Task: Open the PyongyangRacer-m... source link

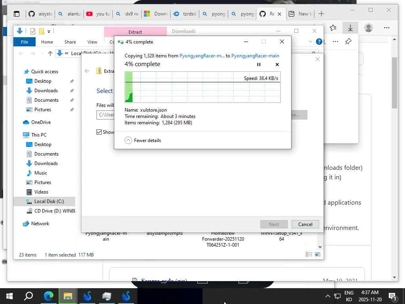Action: (202, 56)
